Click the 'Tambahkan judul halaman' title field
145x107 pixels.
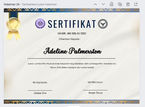click(x=39, y=4)
